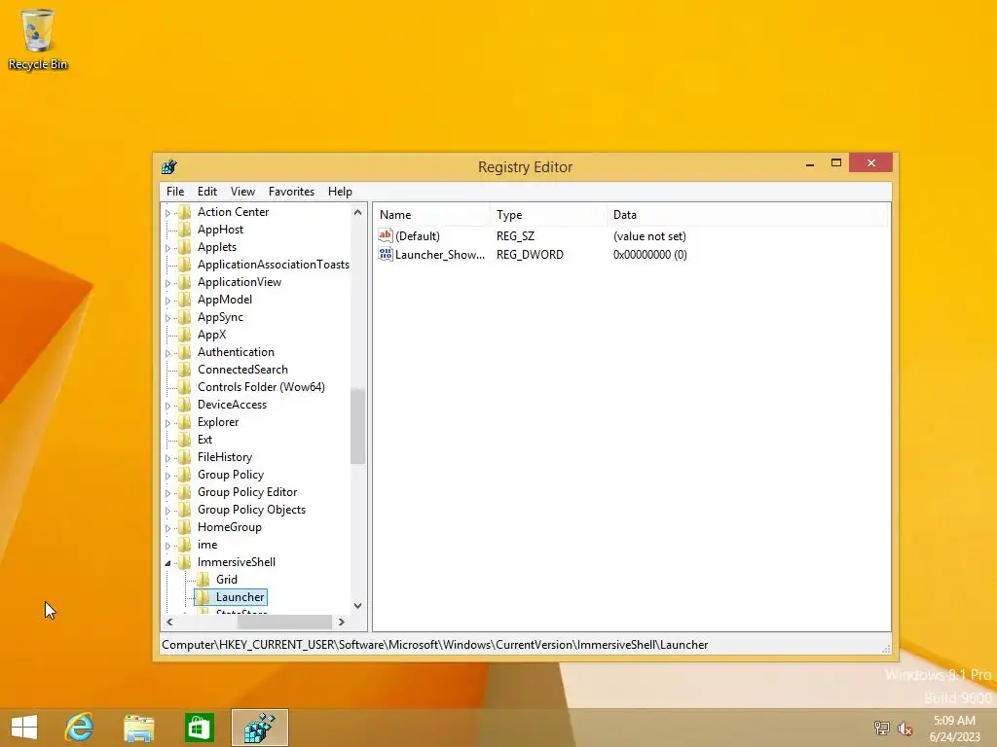The height and width of the screenshot is (747, 997).
Task: Open the Help menu
Action: pos(340,192)
